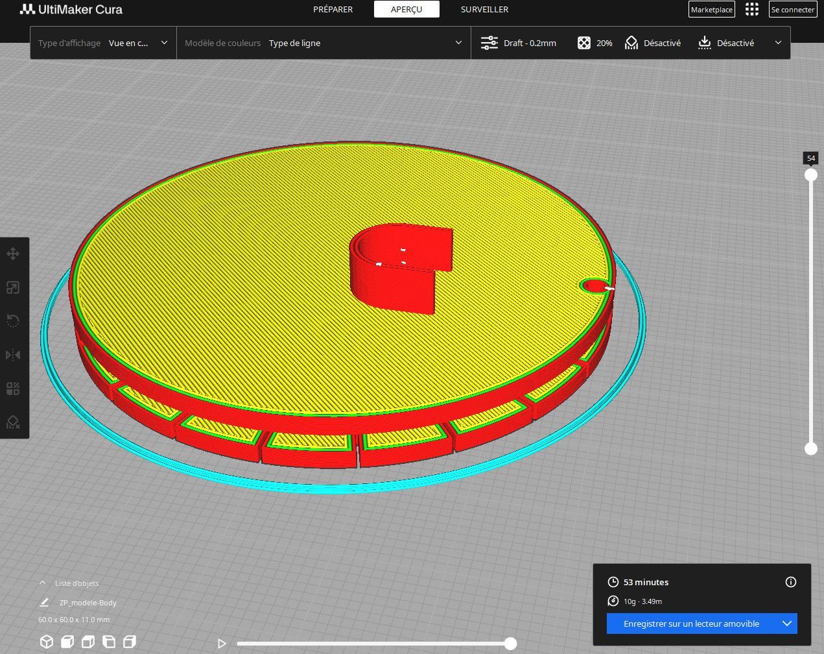Expand the print settings panel chevron

pyautogui.click(x=778, y=43)
